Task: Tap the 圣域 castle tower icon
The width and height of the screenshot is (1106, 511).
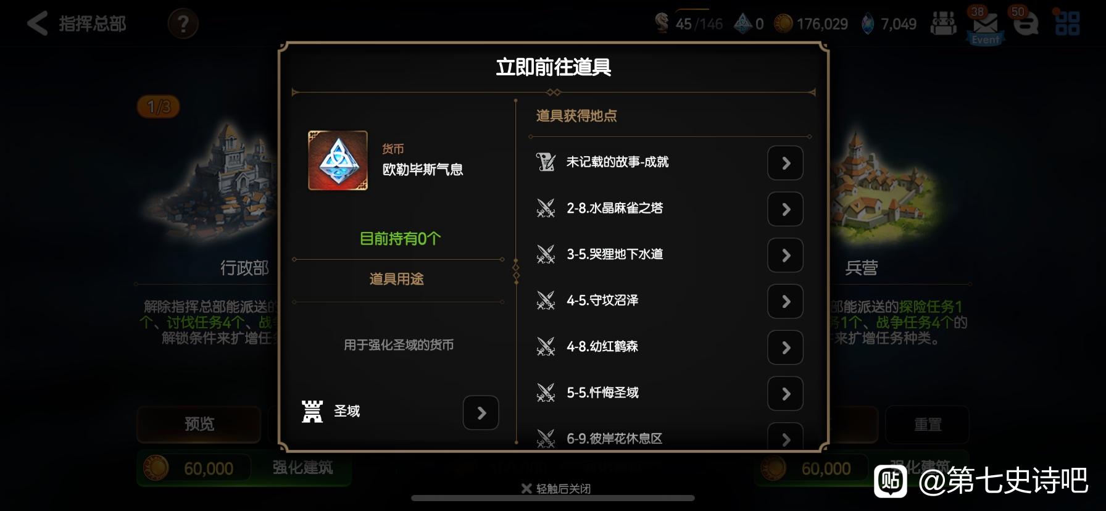Action: (x=312, y=411)
